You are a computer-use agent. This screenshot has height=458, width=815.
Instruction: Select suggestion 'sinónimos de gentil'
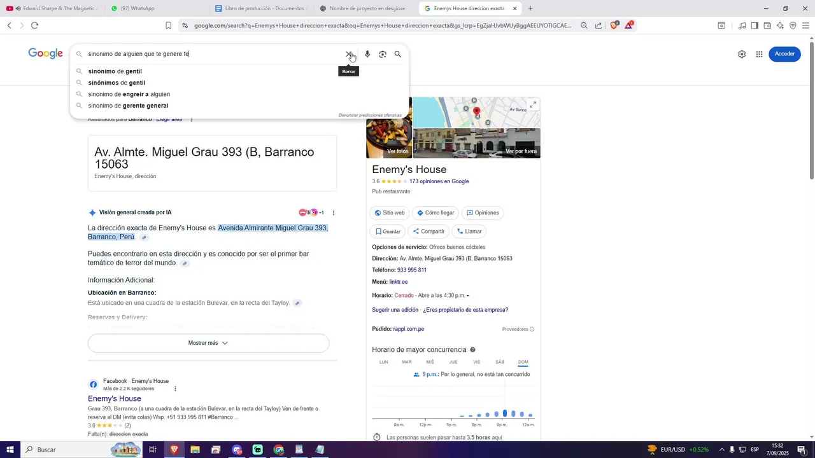tap(117, 83)
